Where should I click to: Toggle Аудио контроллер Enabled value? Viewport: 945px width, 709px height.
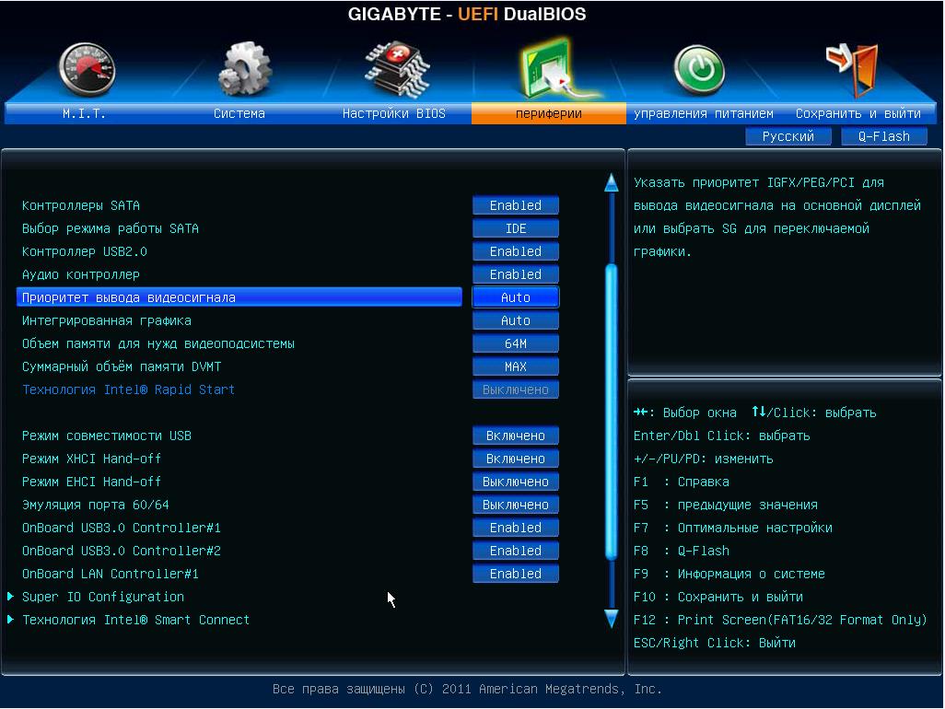[515, 274]
